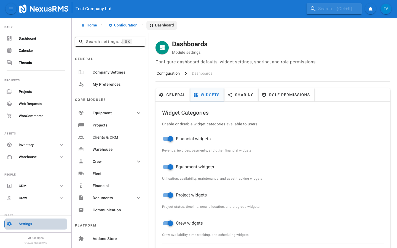Open Threads from the sidebar
The width and height of the screenshot is (397, 248).
click(25, 63)
